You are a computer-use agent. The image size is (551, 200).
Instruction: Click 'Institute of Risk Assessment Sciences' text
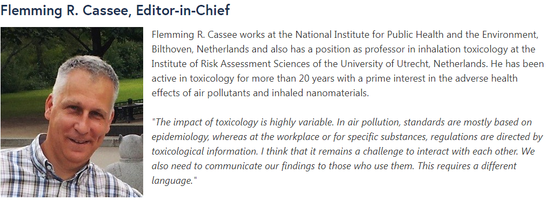(x=221, y=64)
